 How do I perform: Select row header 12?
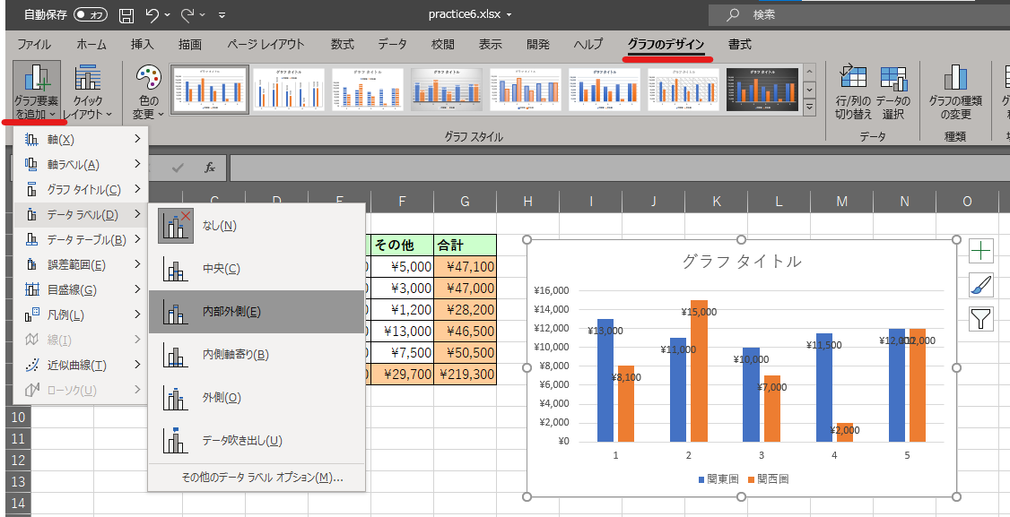tap(18, 460)
